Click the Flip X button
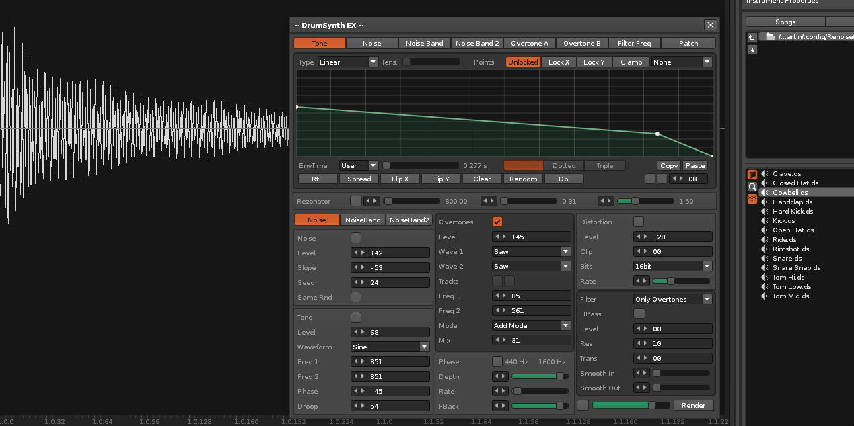 pyautogui.click(x=400, y=179)
